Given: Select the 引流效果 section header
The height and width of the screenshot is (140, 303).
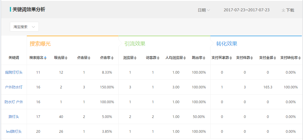Looking at the screenshot, I should 135,44.
